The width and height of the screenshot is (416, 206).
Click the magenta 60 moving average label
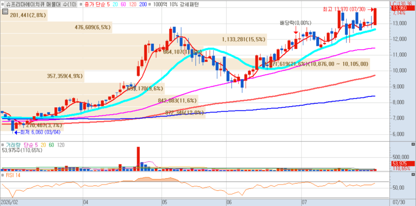point(123,4)
